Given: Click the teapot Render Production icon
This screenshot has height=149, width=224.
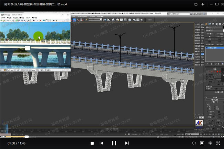Looking at the screenshot, I should 142,20.
